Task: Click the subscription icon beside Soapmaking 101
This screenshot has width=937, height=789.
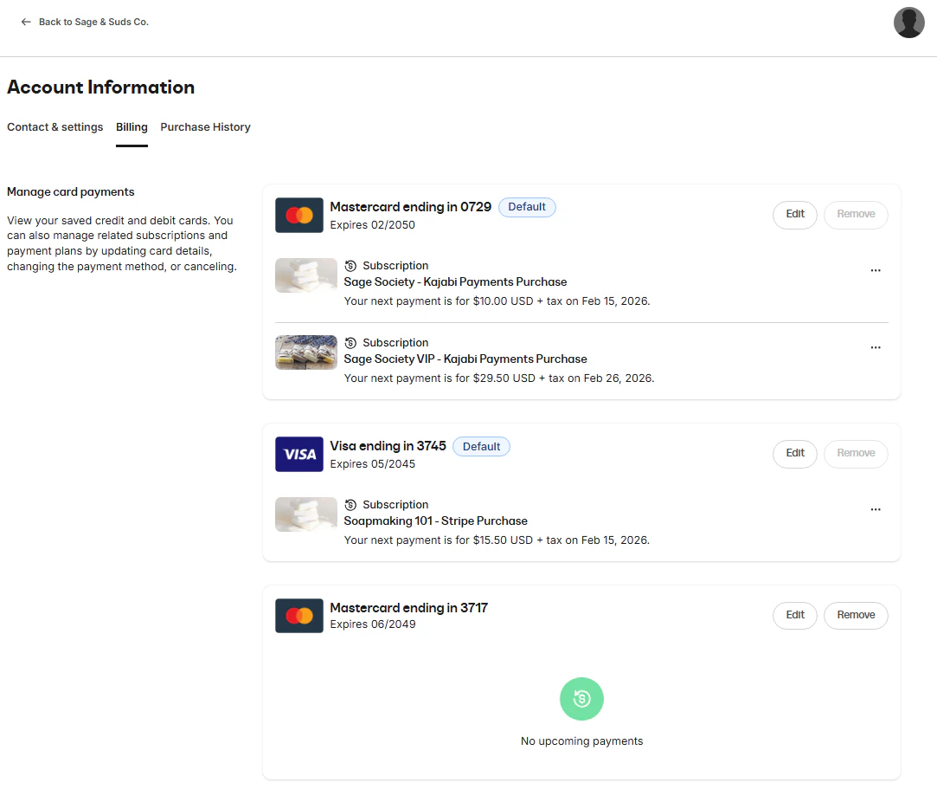Action: coord(350,505)
